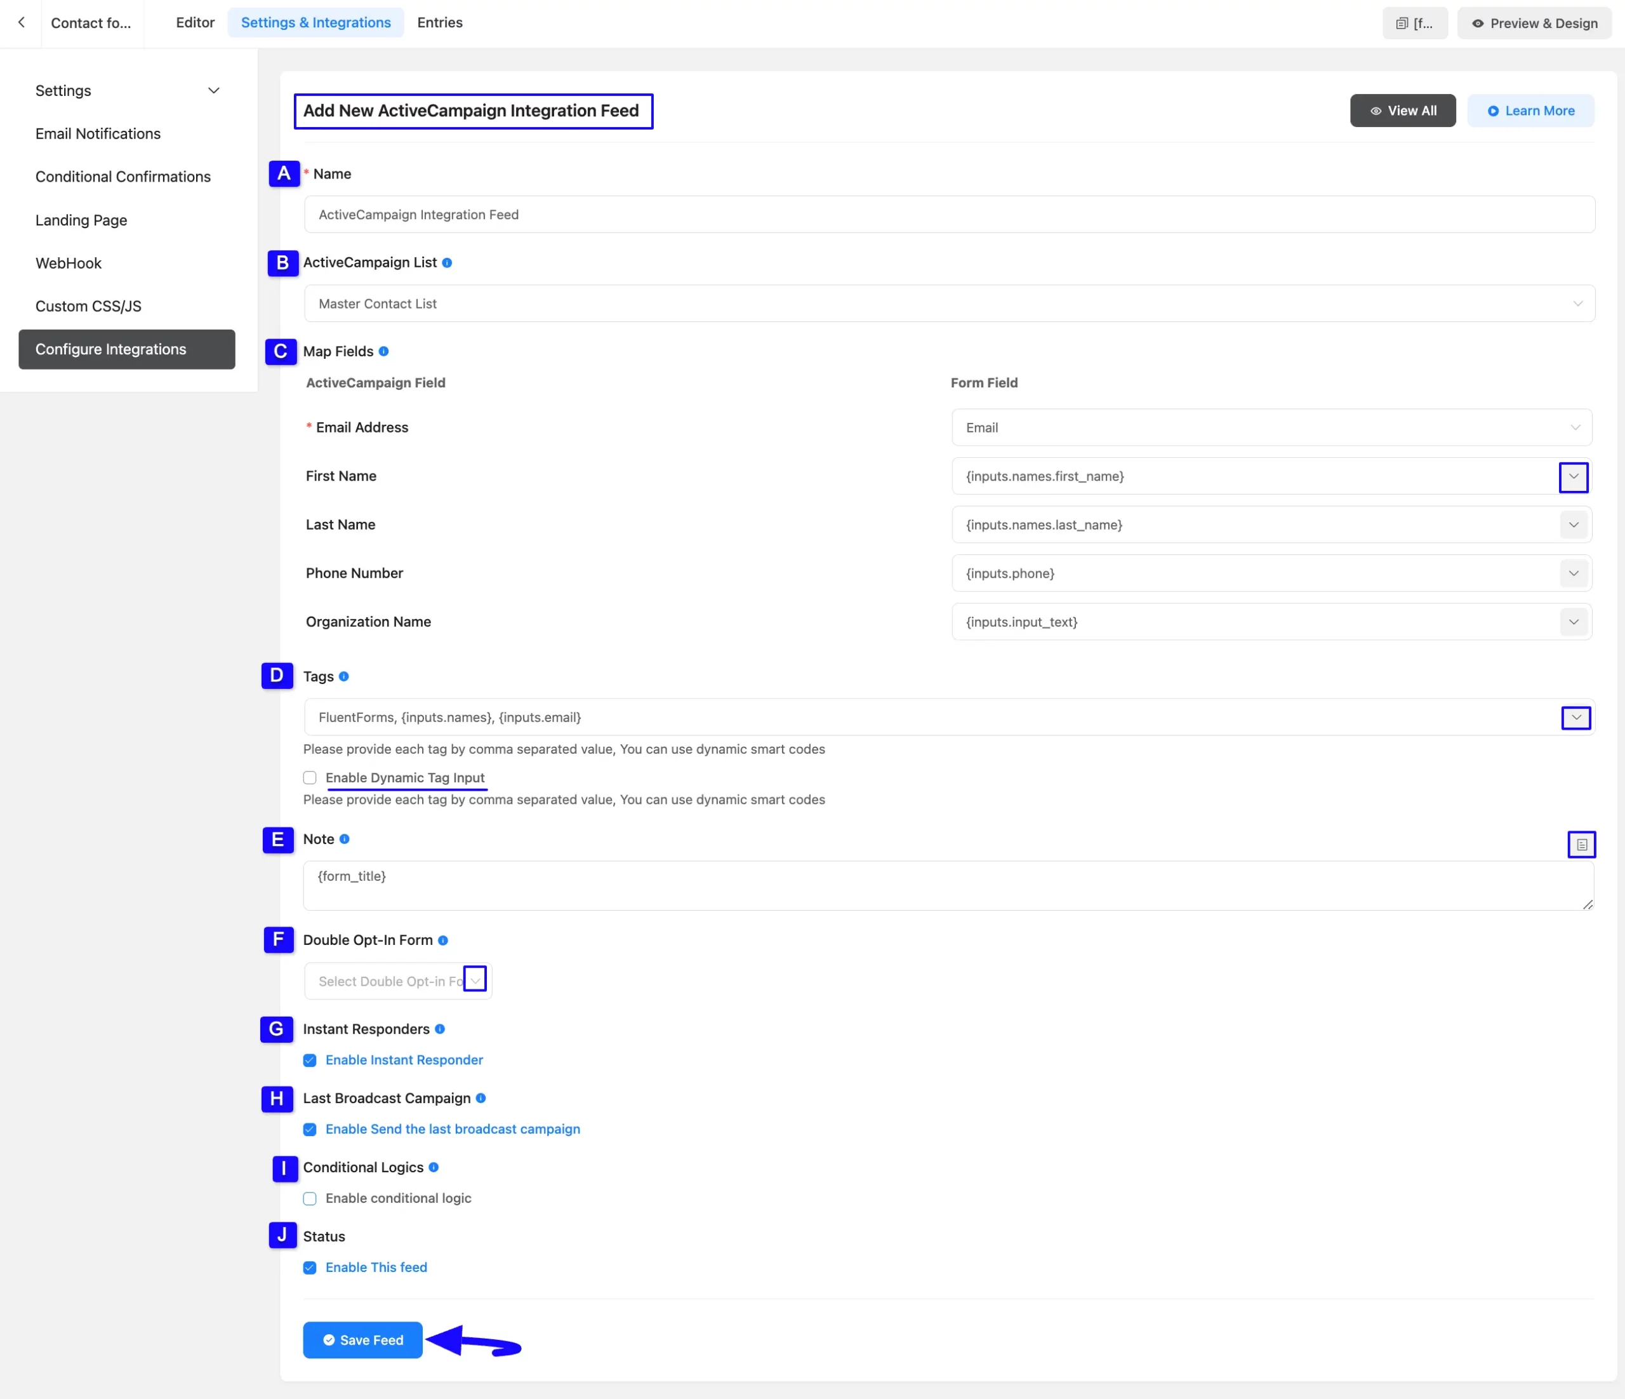
Task: Open Organization Name smart code dropdown arrow
Action: pos(1573,622)
